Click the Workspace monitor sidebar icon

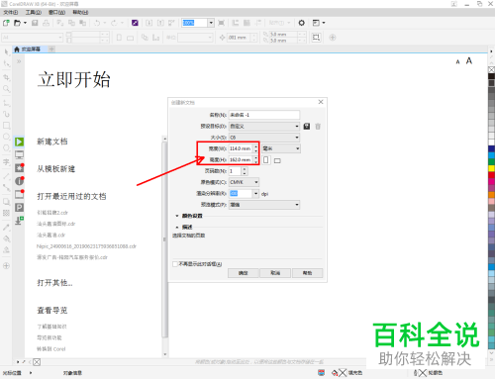point(19,154)
